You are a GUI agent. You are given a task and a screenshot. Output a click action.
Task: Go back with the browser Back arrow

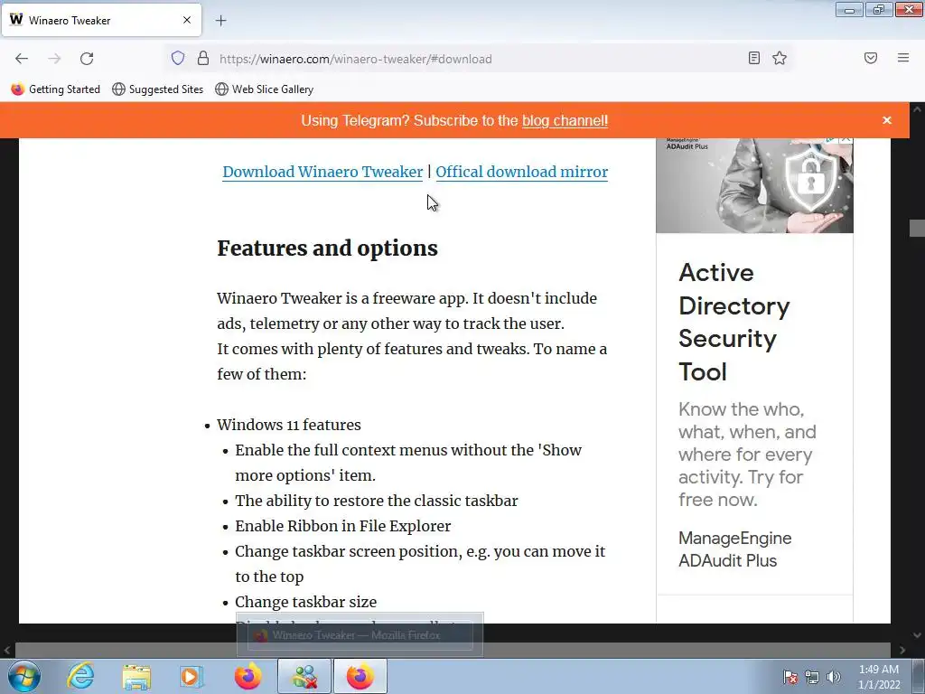(x=22, y=59)
